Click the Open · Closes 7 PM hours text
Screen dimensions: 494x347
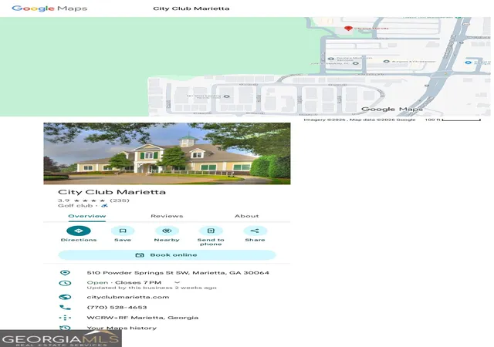tap(123, 282)
